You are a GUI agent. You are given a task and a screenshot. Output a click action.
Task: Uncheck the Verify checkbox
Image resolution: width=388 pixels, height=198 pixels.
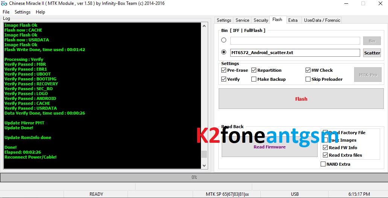pos(224,79)
